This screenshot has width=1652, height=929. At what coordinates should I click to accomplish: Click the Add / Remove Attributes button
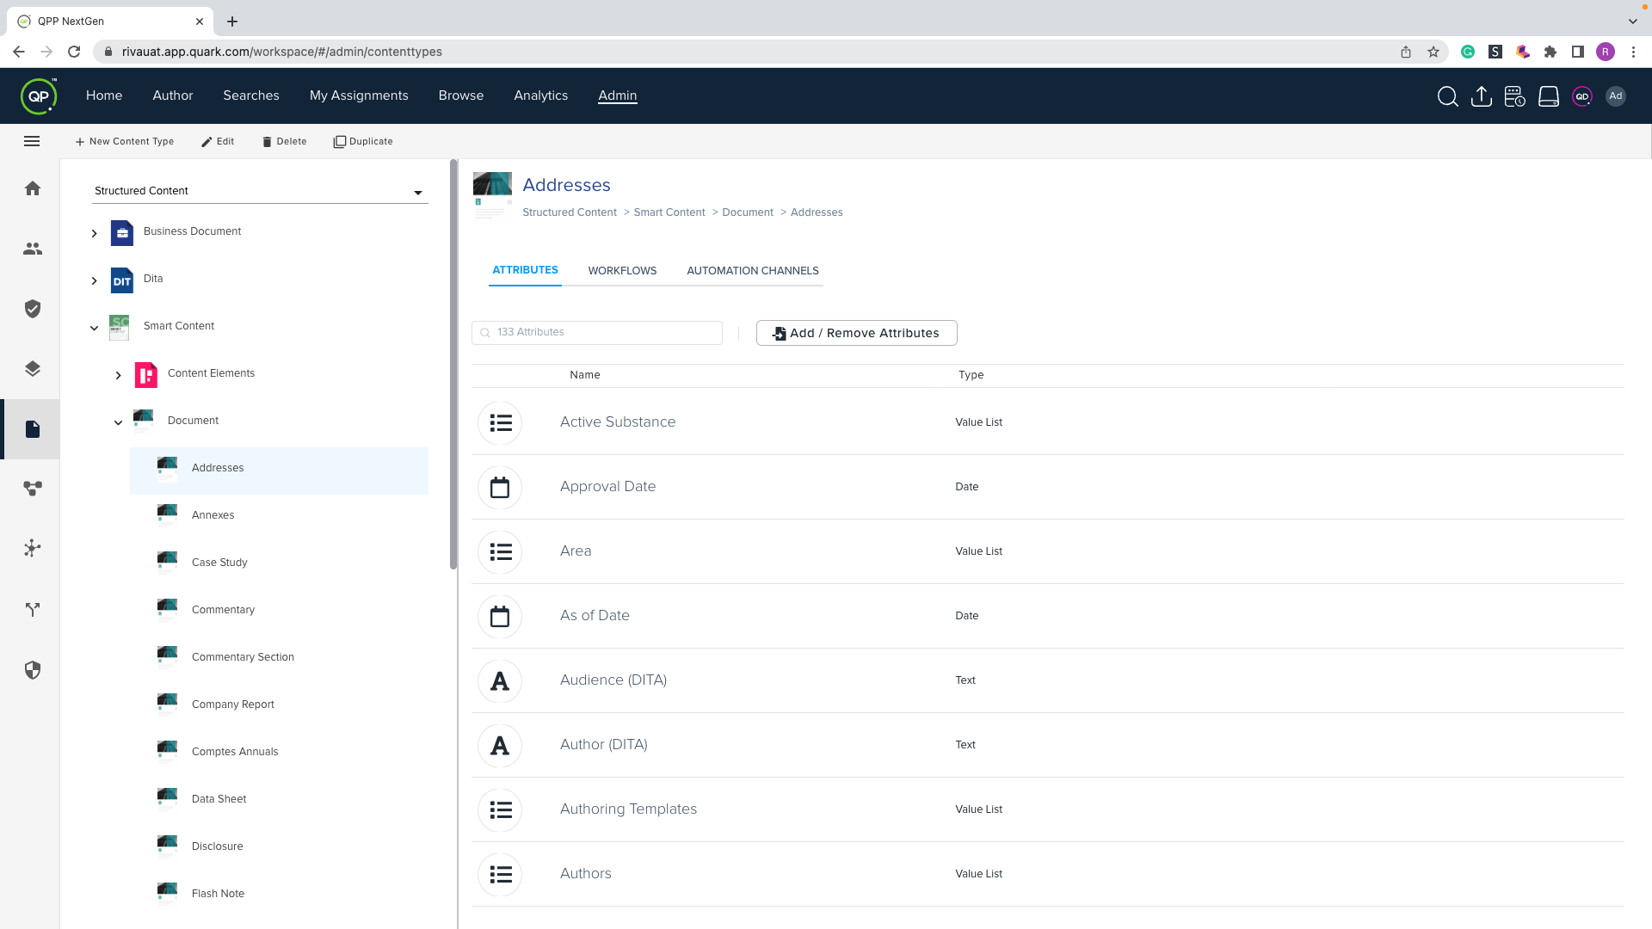pyautogui.click(x=856, y=333)
